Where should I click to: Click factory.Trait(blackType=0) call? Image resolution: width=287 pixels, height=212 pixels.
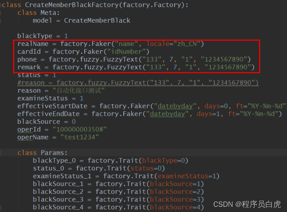(x=138, y=161)
